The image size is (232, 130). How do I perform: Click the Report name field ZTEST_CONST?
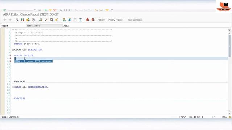pos(44,26)
